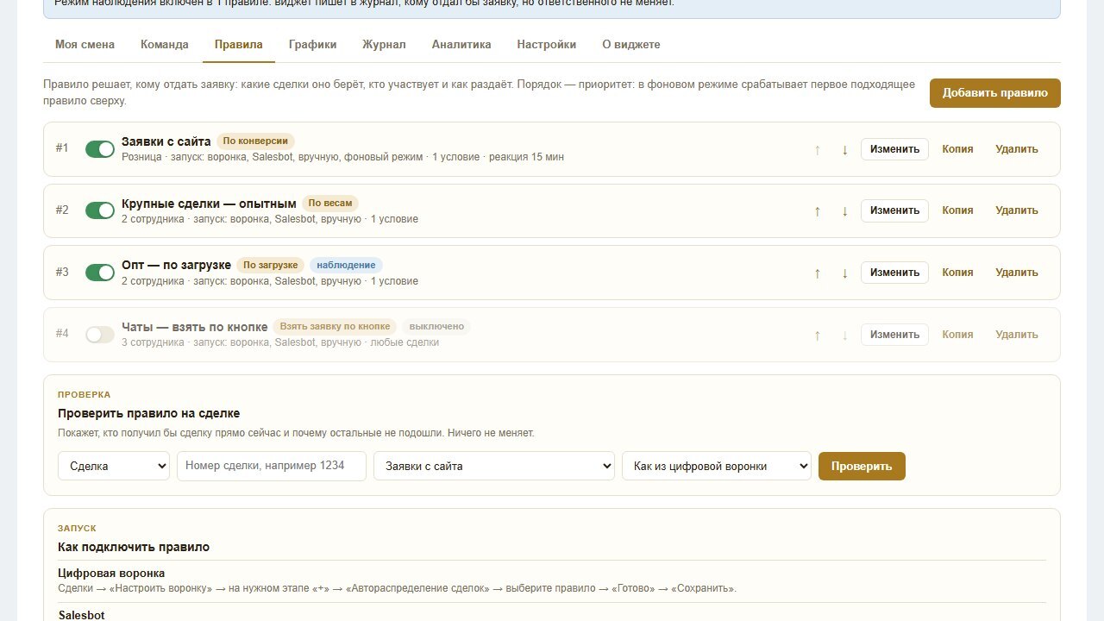Copy the «Чаты — взять по кнопке» rule
The width and height of the screenshot is (1104, 621).
[957, 335]
